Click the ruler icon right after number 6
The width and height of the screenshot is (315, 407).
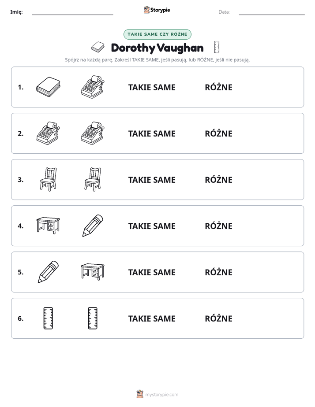[x=48, y=318]
